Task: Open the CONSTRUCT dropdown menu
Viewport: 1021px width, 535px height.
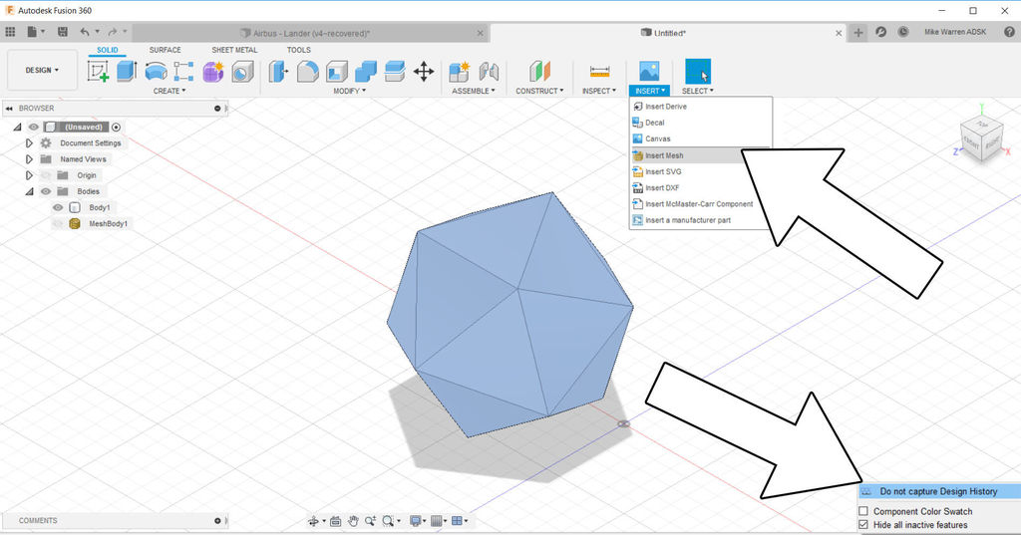Action: (x=539, y=91)
